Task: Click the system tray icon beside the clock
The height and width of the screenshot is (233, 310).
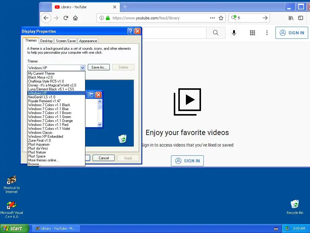Action: tap(288, 228)
